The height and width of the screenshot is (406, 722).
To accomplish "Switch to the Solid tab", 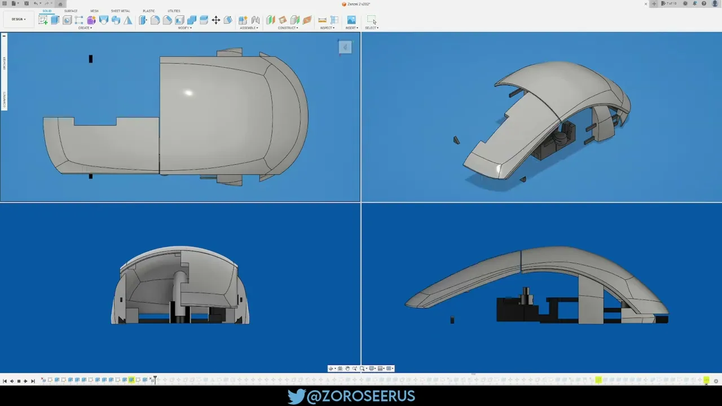I will pyautogui.click(x=47, y=11).
